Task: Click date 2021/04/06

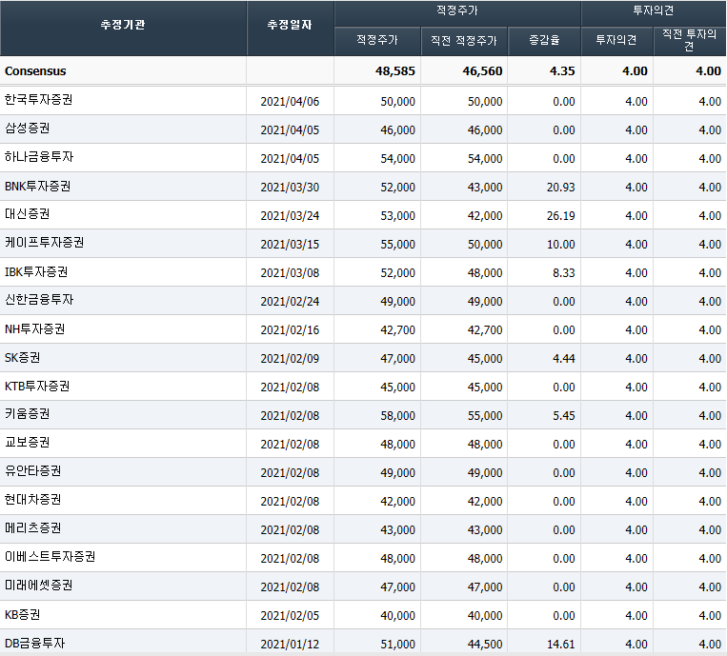Action: pos(290,102)
